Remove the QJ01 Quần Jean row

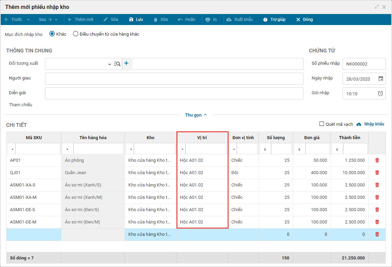(377, 173)
